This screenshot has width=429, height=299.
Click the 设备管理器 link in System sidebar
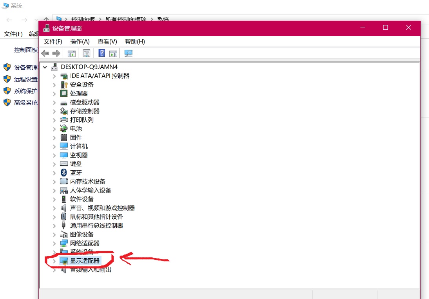pos(26,67)
